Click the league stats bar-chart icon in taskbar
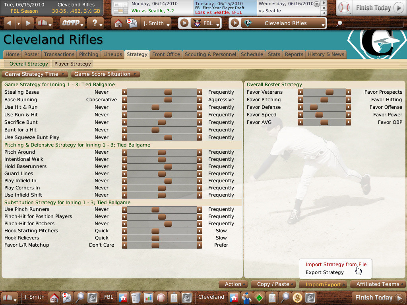Screen dimensions: 407x305 [x=147, y=297]
